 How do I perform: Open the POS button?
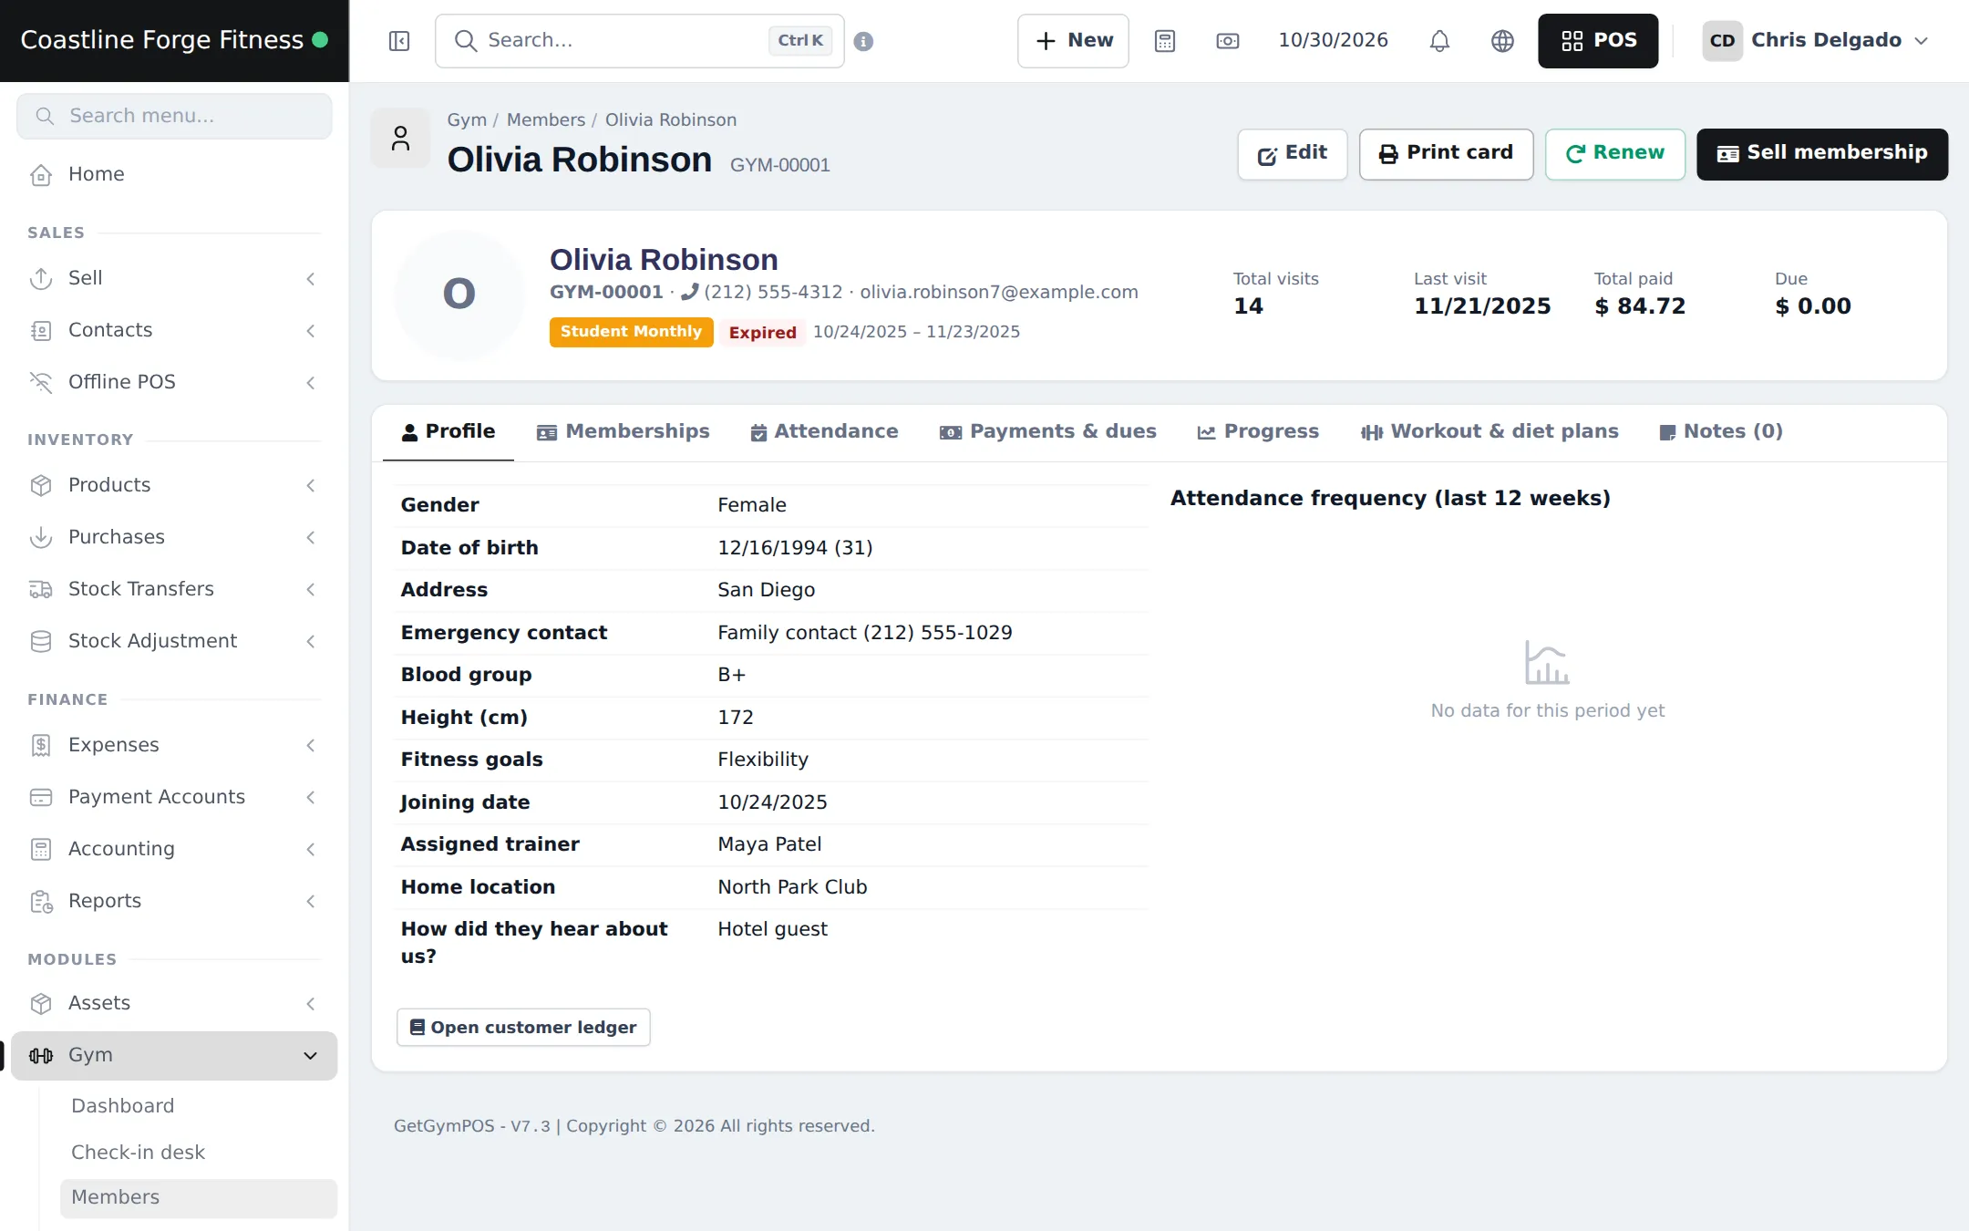(1598, 41)
